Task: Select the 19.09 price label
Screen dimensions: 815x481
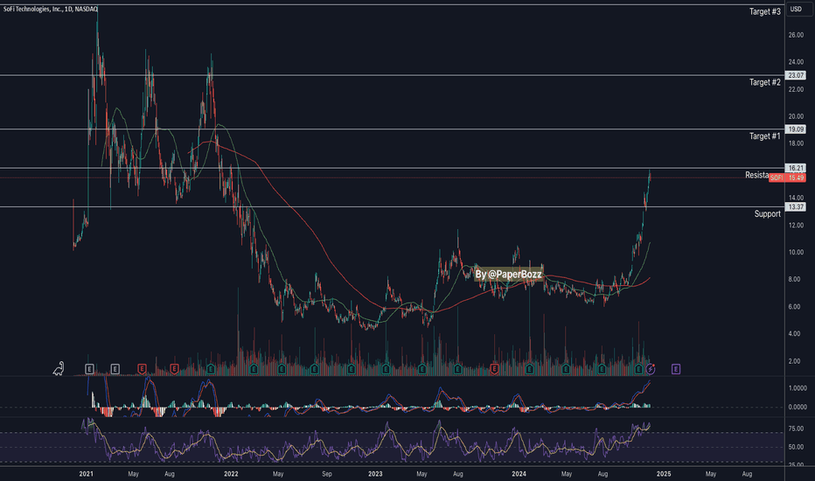Action: pos(795,129)
